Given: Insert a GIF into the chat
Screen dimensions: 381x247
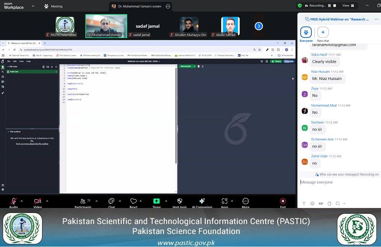Looking at the screenshot, I should pyautogui.click(x=321, y=203).
